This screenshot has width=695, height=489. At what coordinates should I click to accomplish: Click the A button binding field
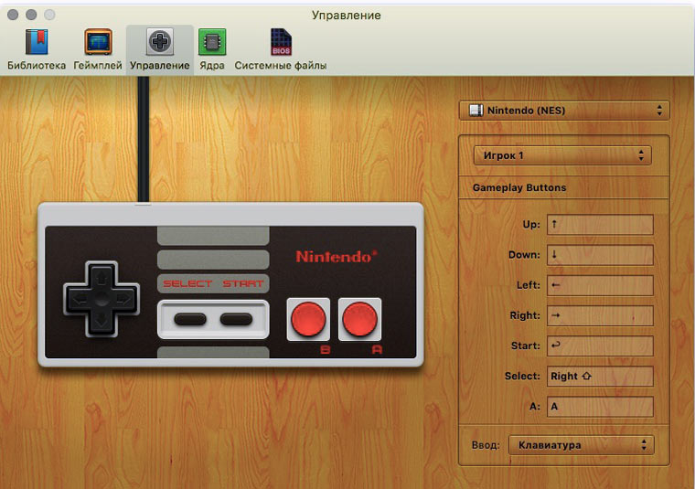(x=600, y=406)
